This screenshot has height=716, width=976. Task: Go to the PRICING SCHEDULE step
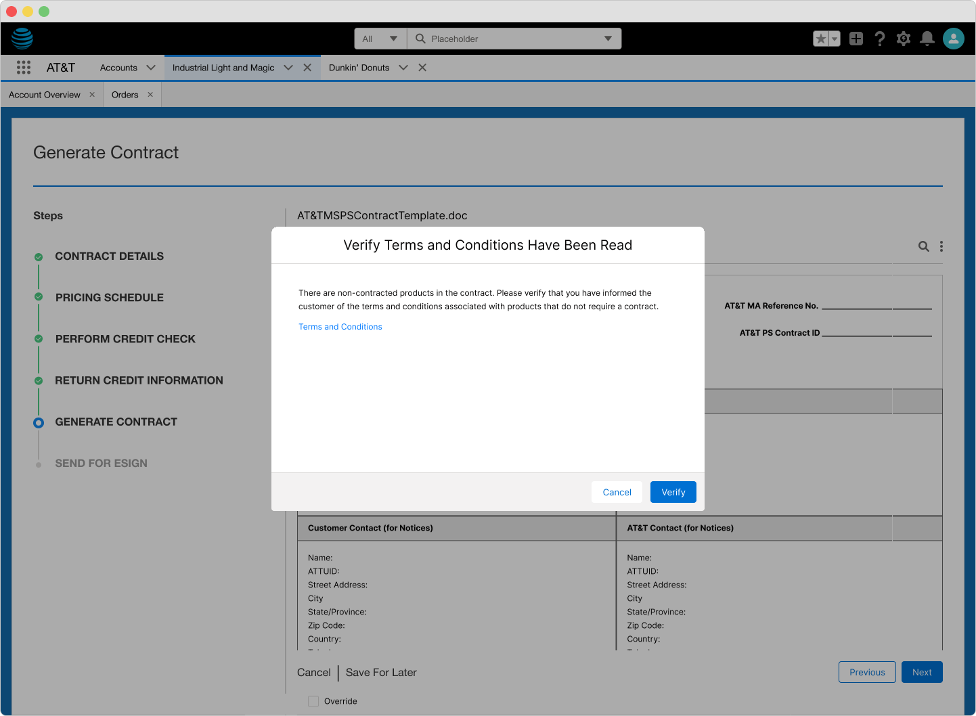[110, 298]
